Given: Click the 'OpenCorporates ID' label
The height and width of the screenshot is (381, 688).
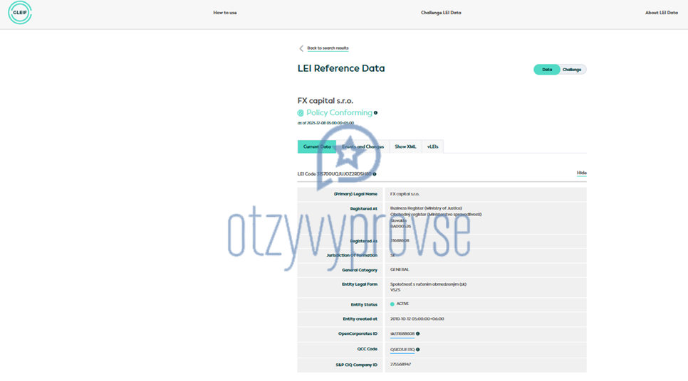Looking at the screenshot, I should coord(358,333).
